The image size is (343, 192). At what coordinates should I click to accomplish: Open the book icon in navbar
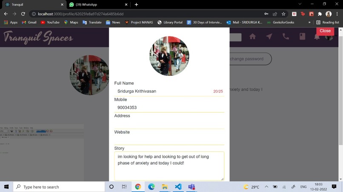[x=302, y=36]
